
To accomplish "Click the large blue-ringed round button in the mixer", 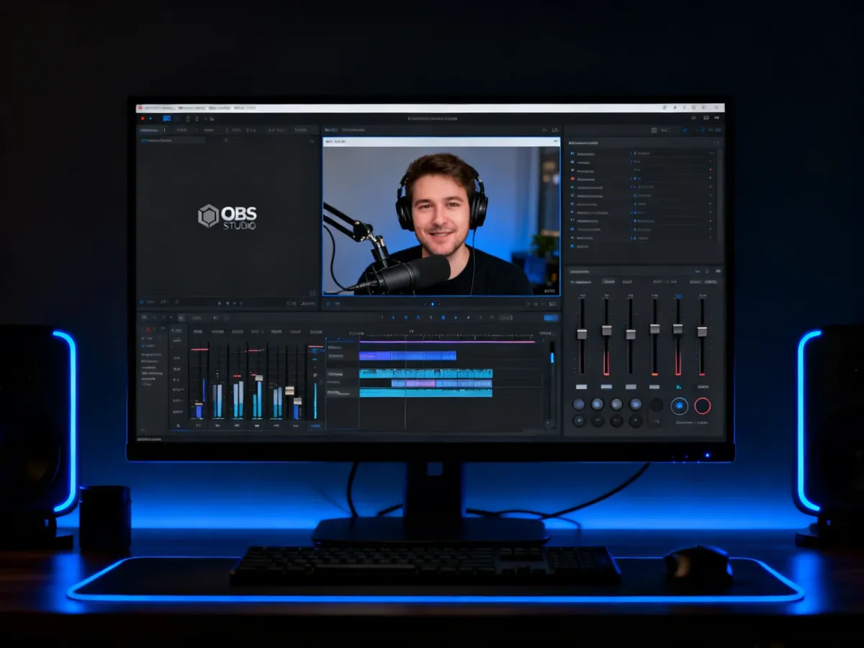I will click(679, 406).
